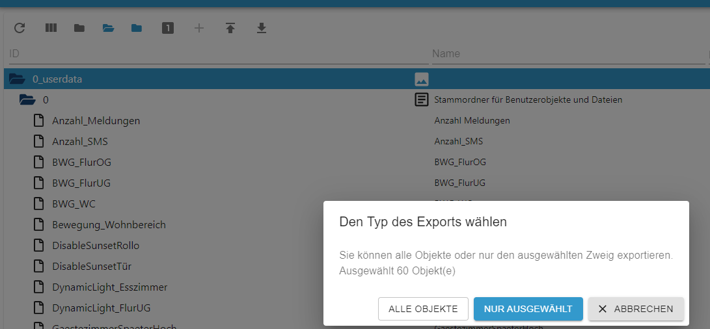Select the DynamicLight_FlurUG object row
Image resolution: width=710 pixels, height=329 pixels.
click(163, 308)
